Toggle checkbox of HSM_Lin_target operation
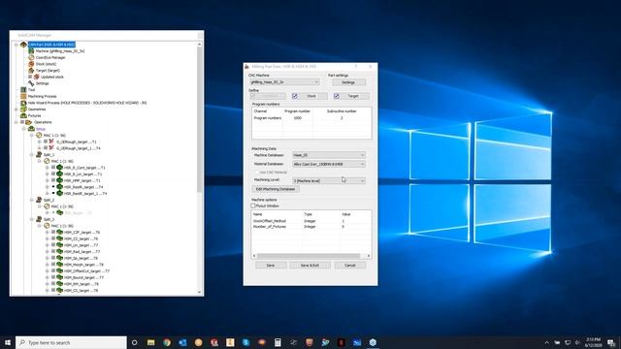 (x=53, y=245)
